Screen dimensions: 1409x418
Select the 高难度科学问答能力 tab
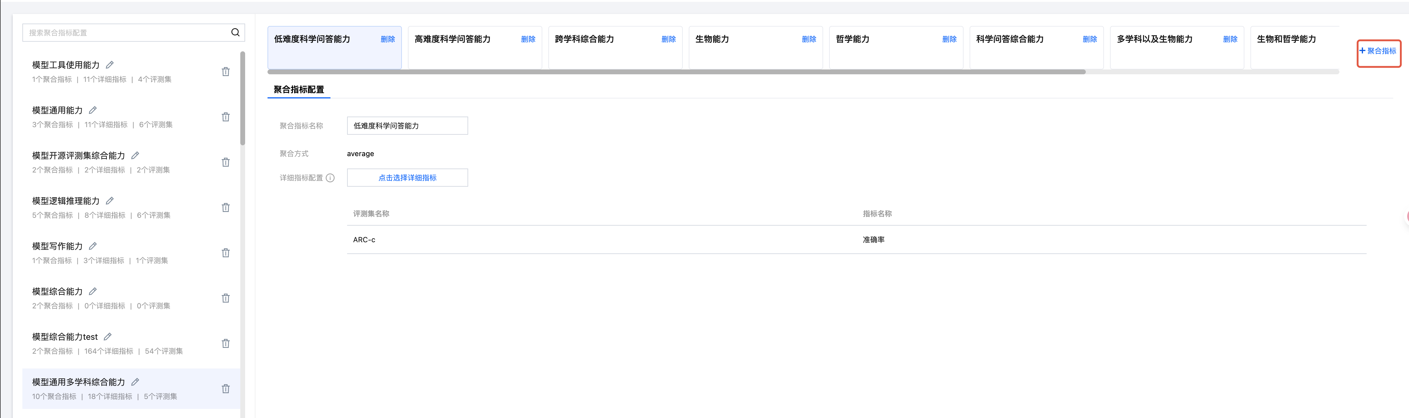452,39
